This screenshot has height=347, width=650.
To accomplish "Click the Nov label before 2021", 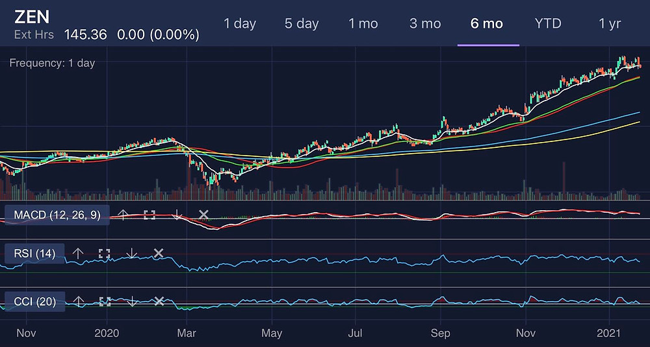I will click(526, 333).
